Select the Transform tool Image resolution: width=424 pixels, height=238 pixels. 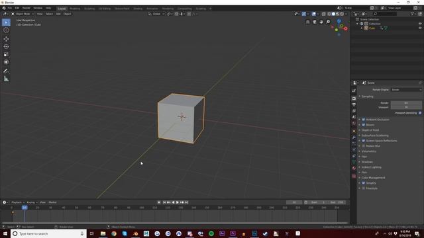6,62
